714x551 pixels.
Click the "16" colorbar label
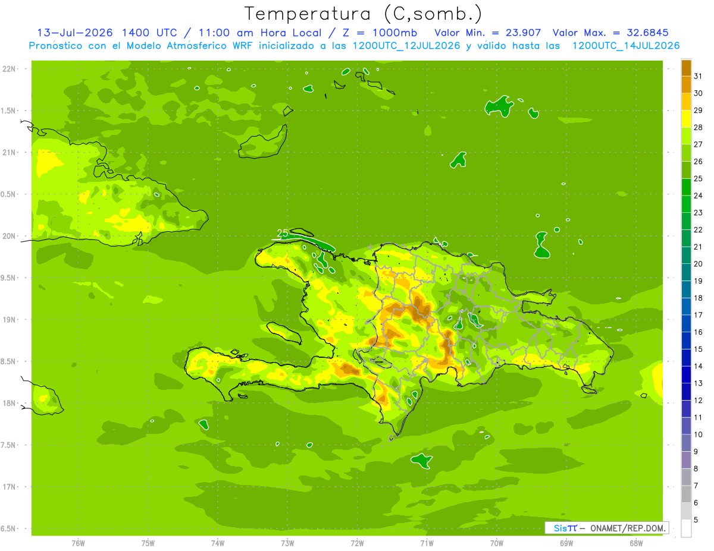[x=699, y=332]
